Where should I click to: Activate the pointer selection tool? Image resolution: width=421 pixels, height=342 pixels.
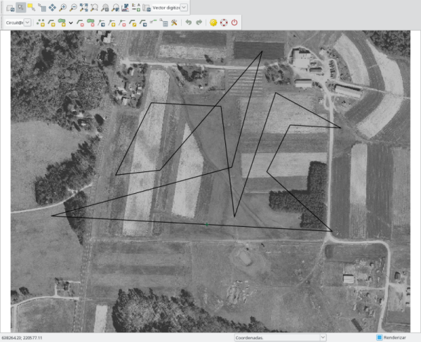click(21, 7)
